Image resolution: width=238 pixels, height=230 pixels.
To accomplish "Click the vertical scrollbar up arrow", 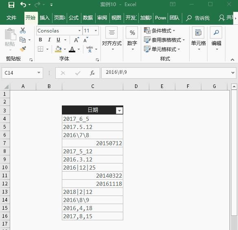I will pyautogui.click(x=234, y=86).
